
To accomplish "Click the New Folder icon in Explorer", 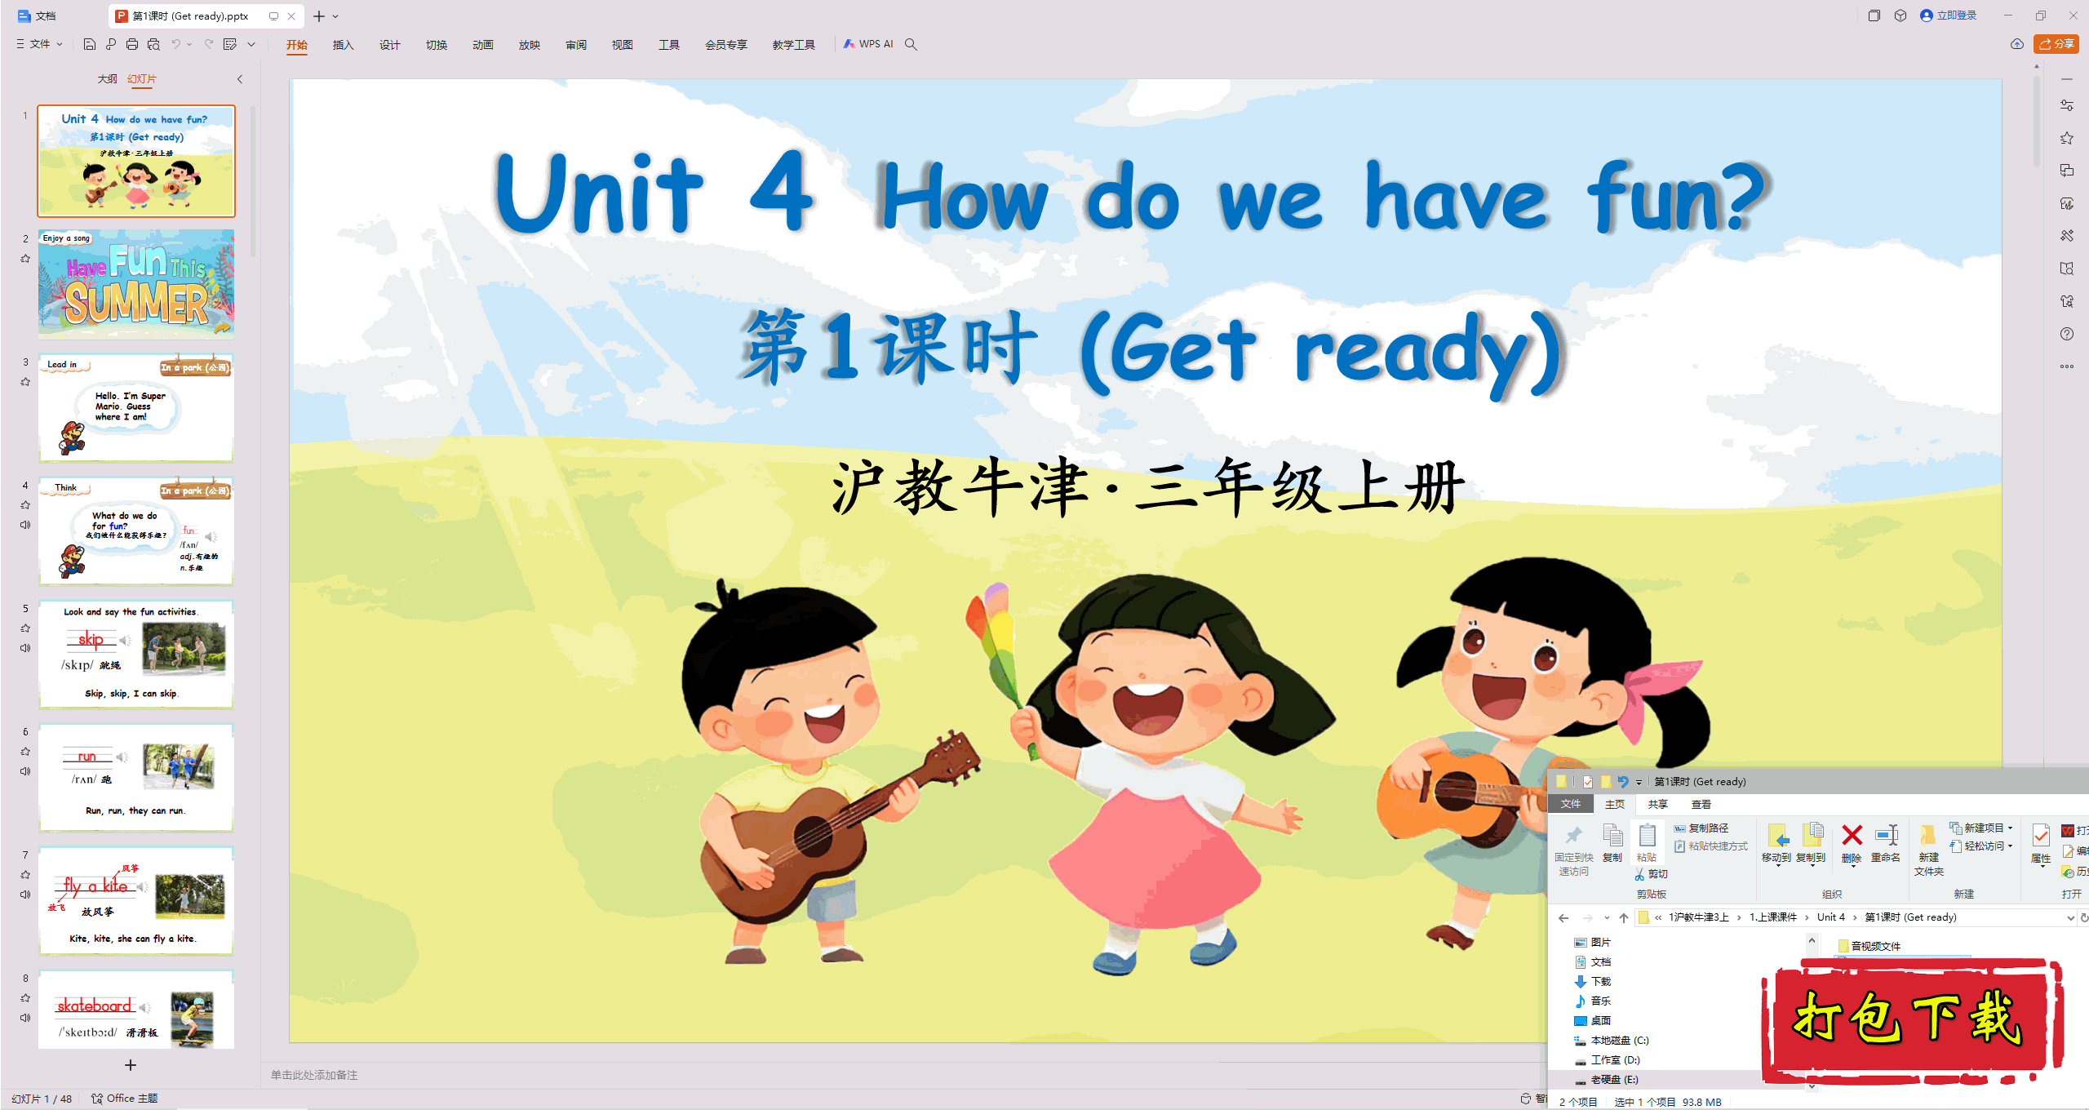I will (1928, 836).
